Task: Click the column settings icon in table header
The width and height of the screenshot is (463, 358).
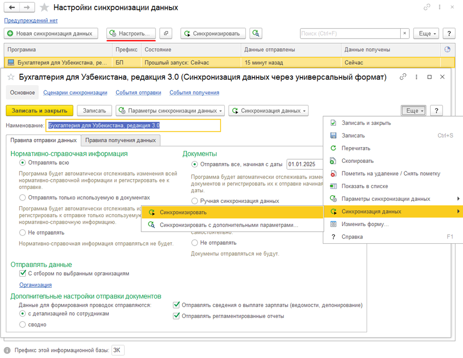Action: pos(447,50)
